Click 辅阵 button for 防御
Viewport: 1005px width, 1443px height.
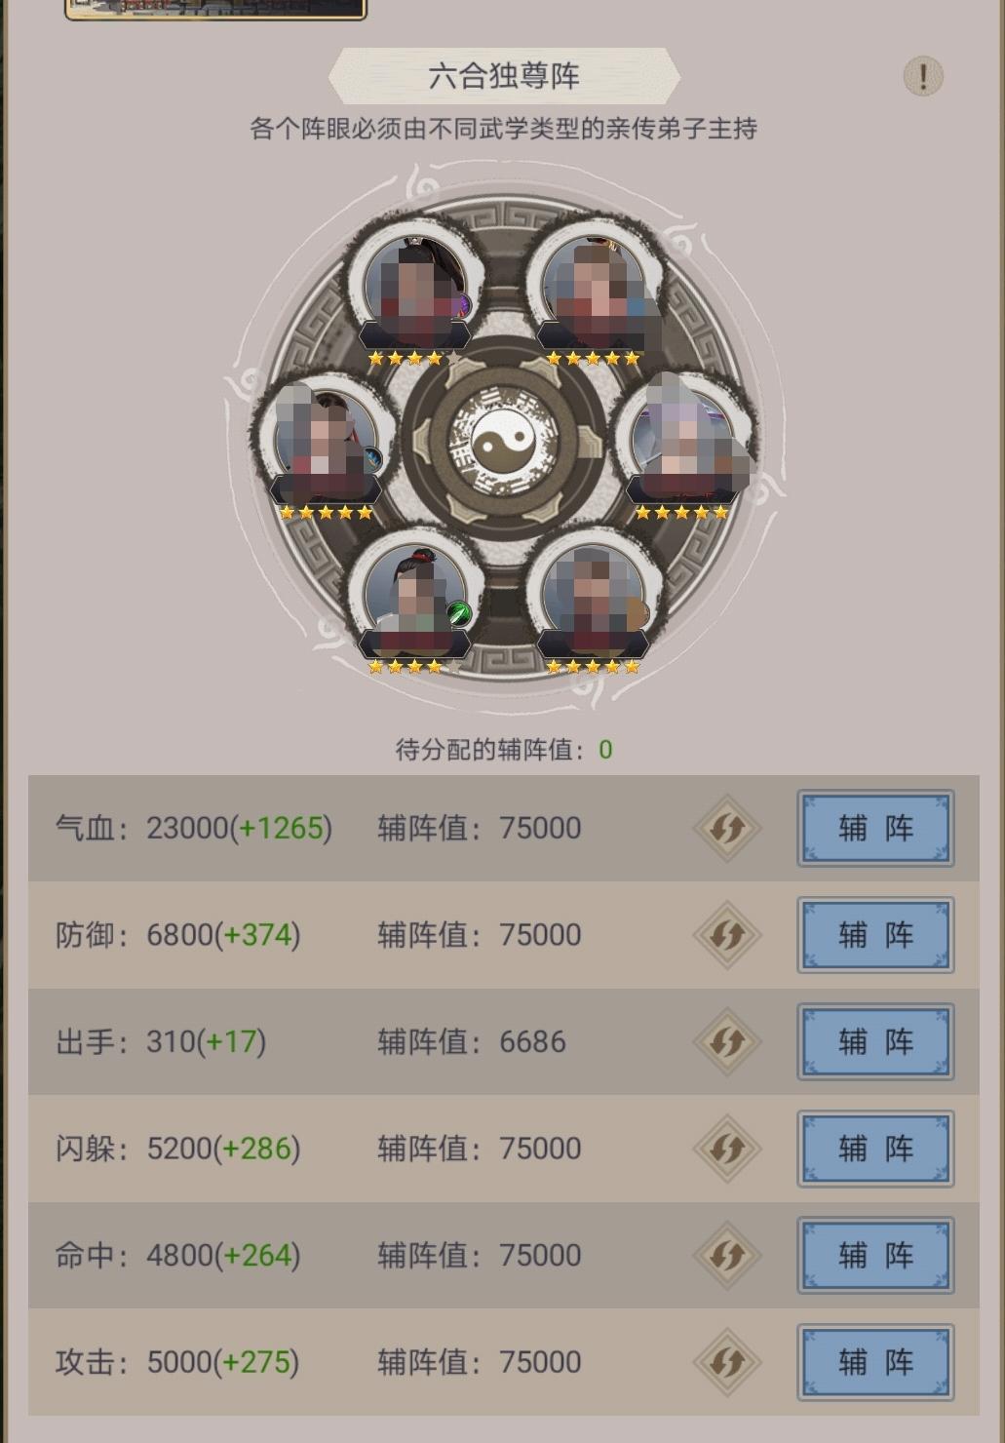tap(875, 935)
